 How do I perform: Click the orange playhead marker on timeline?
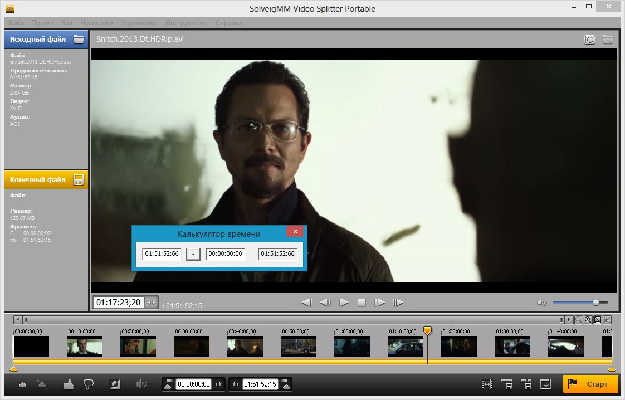pos(427,330)
